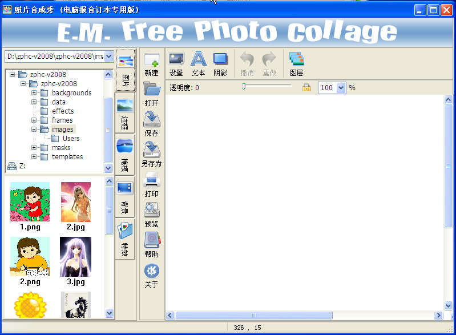
Task: Click canvas vertical scroll down arrow
Action: (x=448, y=306)
